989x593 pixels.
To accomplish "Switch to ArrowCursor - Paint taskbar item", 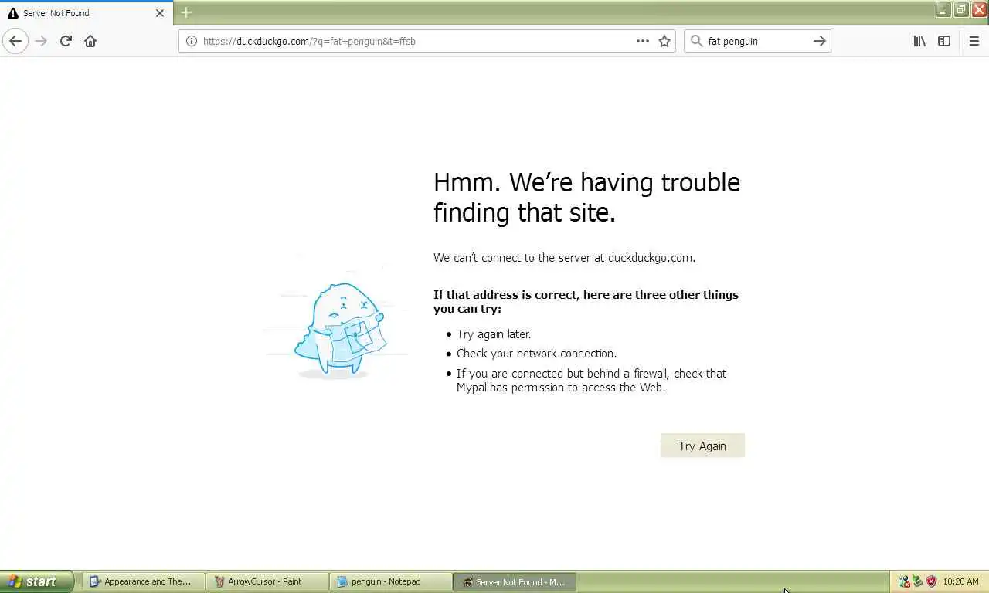I will [x=267, y=581].
